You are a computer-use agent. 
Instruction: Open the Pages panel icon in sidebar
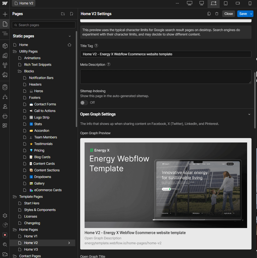click(5, 24)
